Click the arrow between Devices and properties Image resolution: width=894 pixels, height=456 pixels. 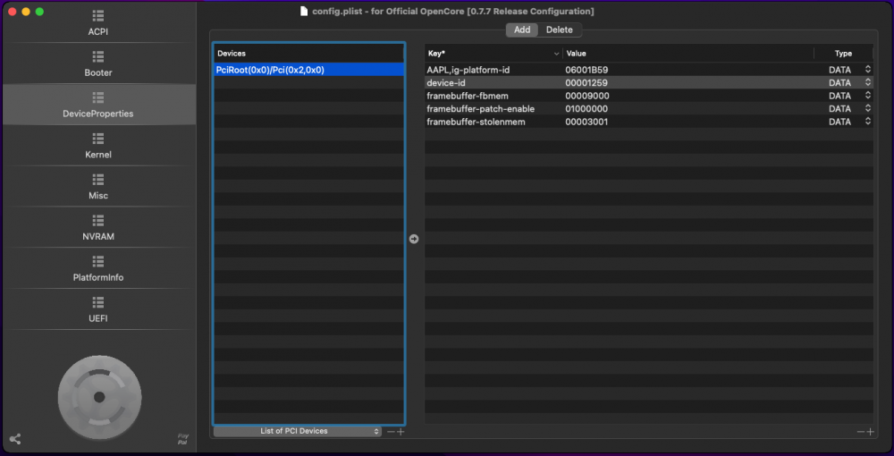[414, 239]
